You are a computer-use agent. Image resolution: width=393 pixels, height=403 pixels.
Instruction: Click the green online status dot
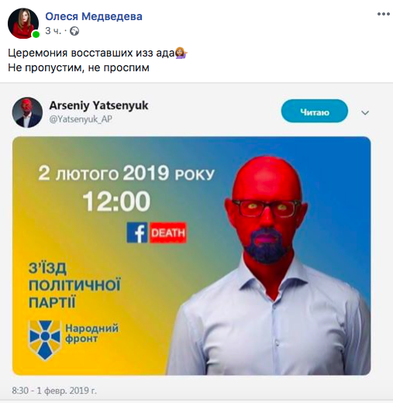(36, 34)
